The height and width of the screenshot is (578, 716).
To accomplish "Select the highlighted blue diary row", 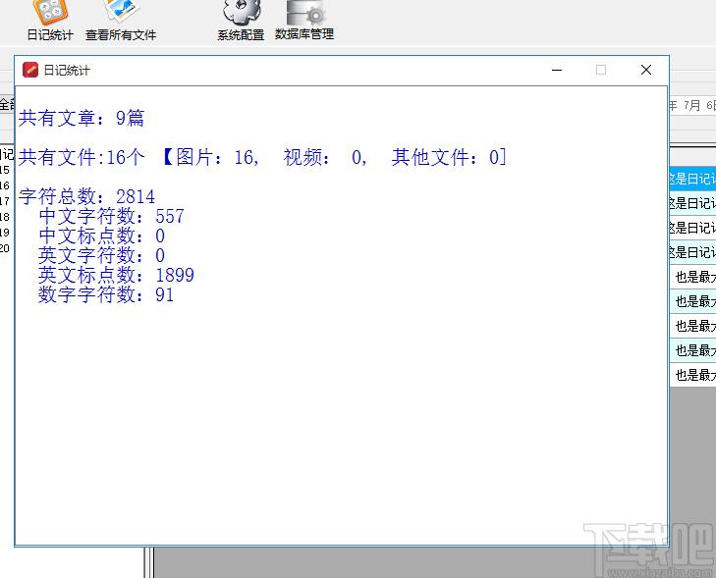I will click(692, 179).
